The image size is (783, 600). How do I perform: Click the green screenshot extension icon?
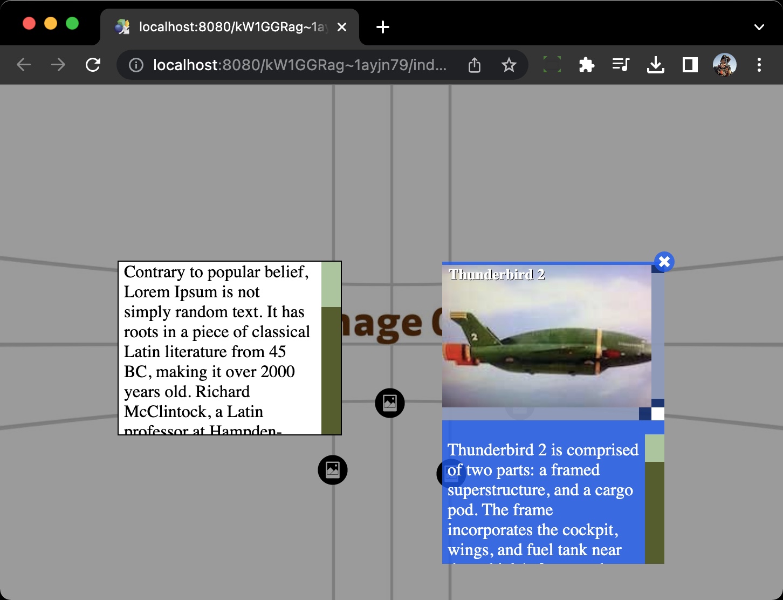pyautogui.click(x=552, y=65)
